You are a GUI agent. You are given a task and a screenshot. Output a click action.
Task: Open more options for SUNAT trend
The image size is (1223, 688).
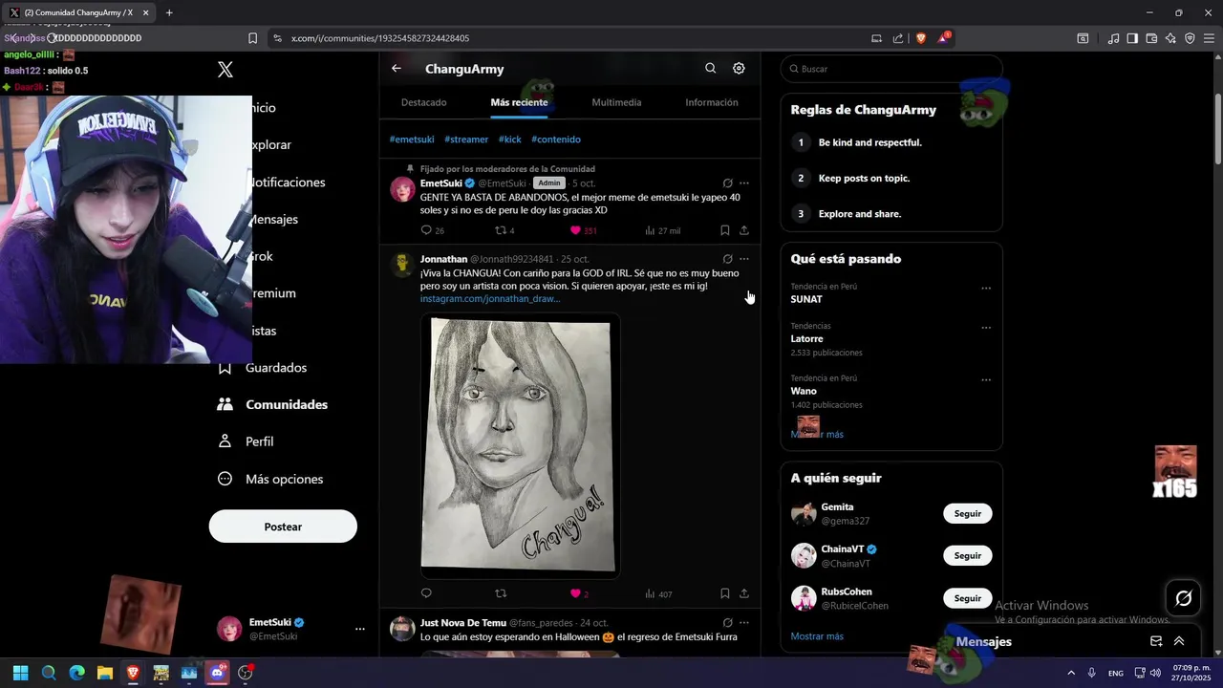[986, 288]
